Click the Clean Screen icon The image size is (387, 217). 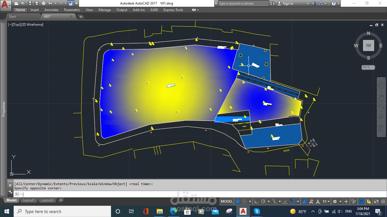point(376,201)
